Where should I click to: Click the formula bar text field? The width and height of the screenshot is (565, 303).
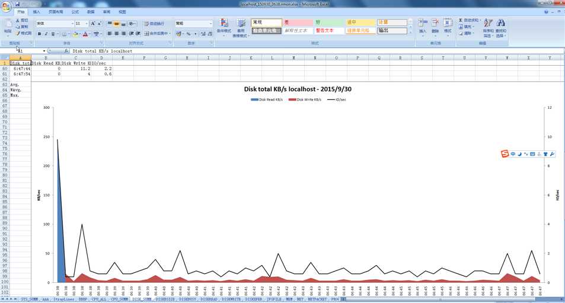pos(317,51)
